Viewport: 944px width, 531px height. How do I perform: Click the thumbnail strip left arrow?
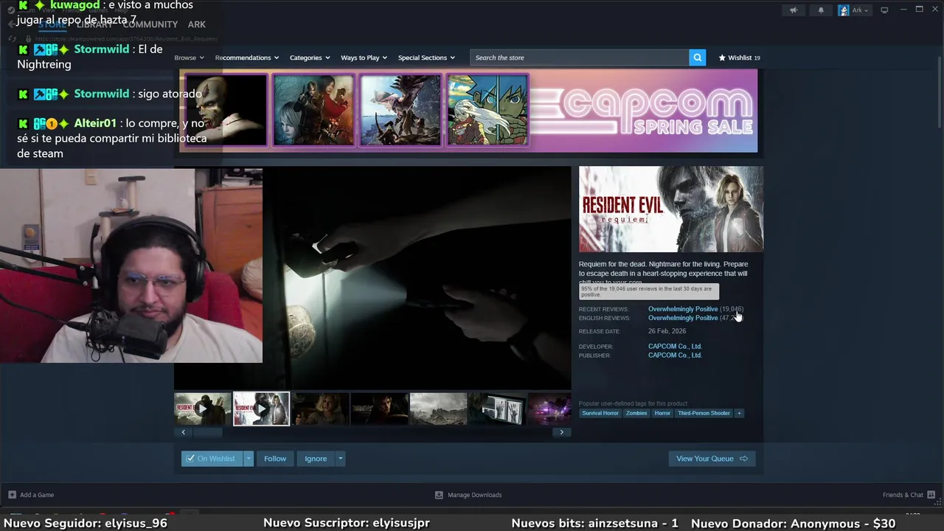click(x=183, y=432)
